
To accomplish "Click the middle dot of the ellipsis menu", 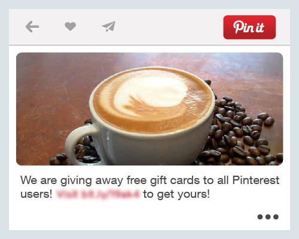I will pos(268,217).
